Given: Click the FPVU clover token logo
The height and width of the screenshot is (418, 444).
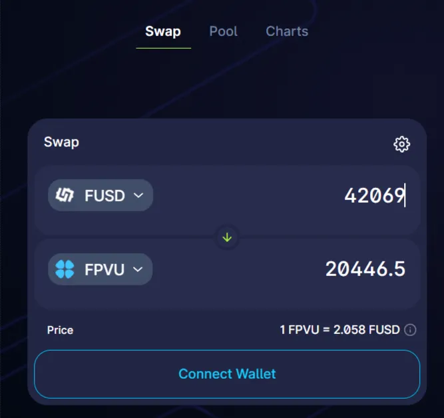Looking at the screenshot, I should [65, 269].
